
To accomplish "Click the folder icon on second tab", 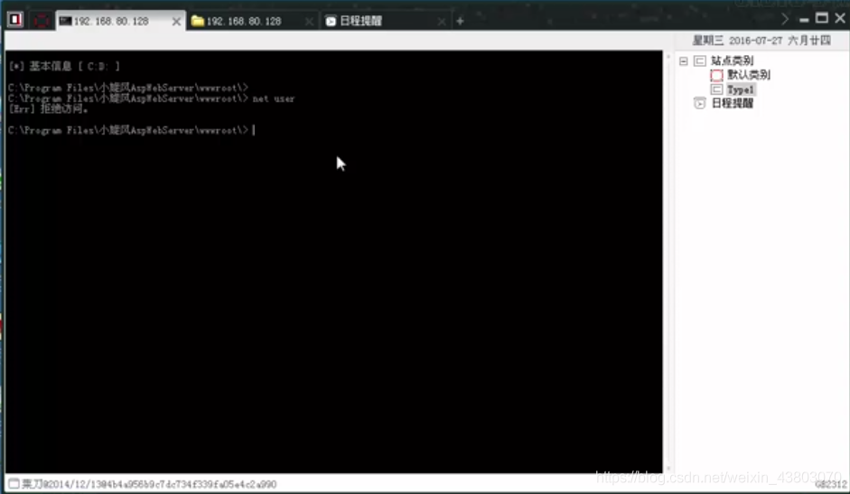I will [197, 21].
